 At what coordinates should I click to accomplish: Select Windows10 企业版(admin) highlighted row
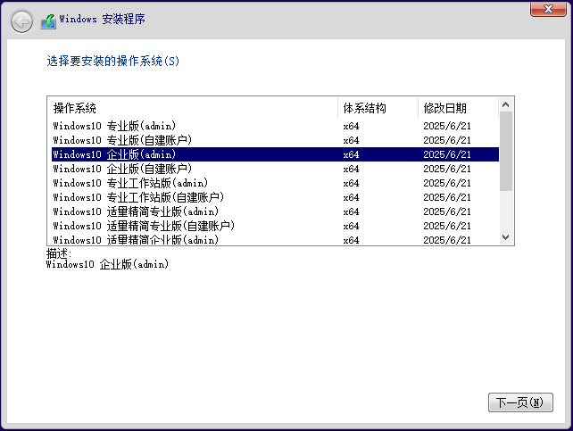coord(275,154)
